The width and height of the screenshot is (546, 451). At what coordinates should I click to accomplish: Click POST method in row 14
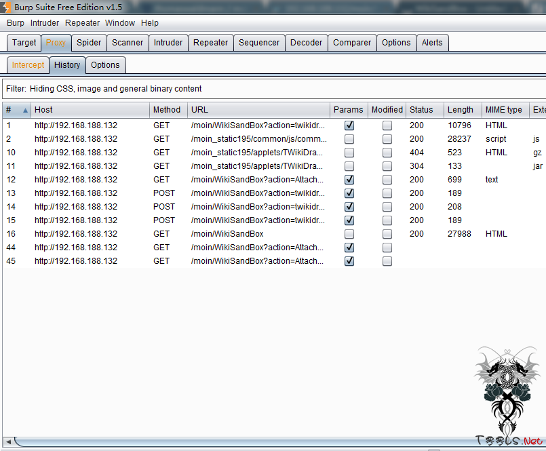pyautogui.click(x=164, y=207)
